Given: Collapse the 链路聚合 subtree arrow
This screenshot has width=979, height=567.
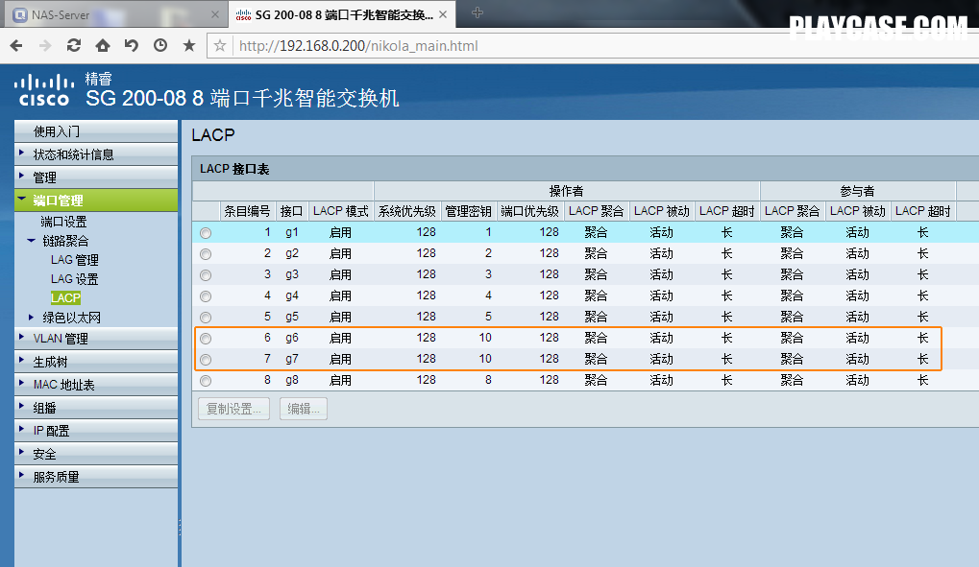Looking at the screenshot, I should click(31, 240).
